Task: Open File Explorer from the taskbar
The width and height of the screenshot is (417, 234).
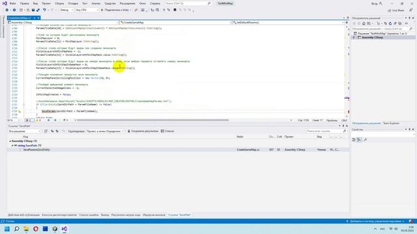Action: click(26, 229)
